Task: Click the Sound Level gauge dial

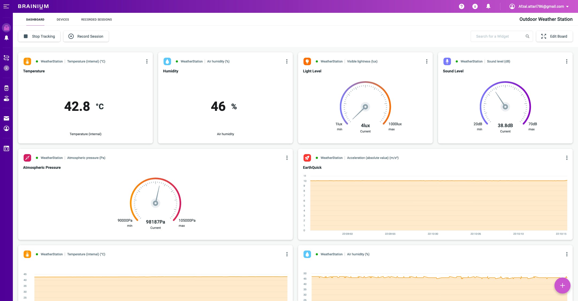Action: 505,104
